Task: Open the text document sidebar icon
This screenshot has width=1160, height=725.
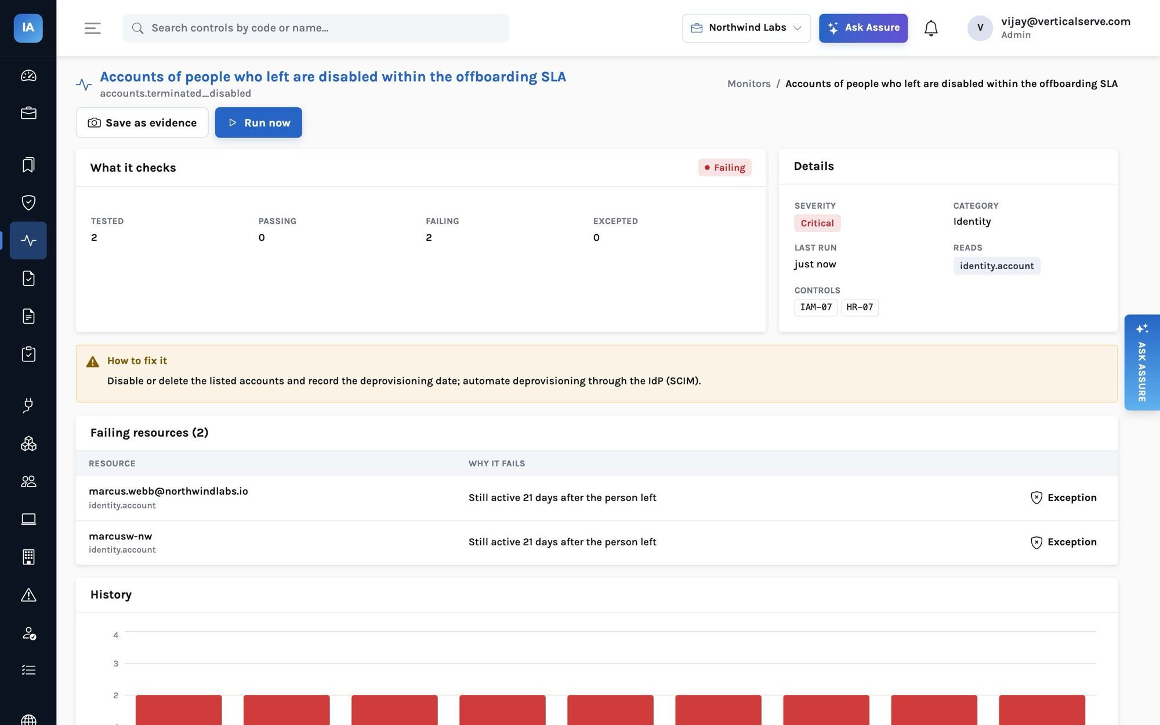Action: point(28,316)
